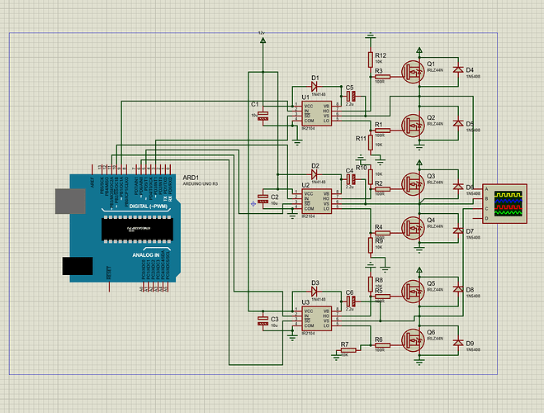The image size is (544, 413).
Task: Select the C1 capacitor symbol
Action: coord(263,116)
